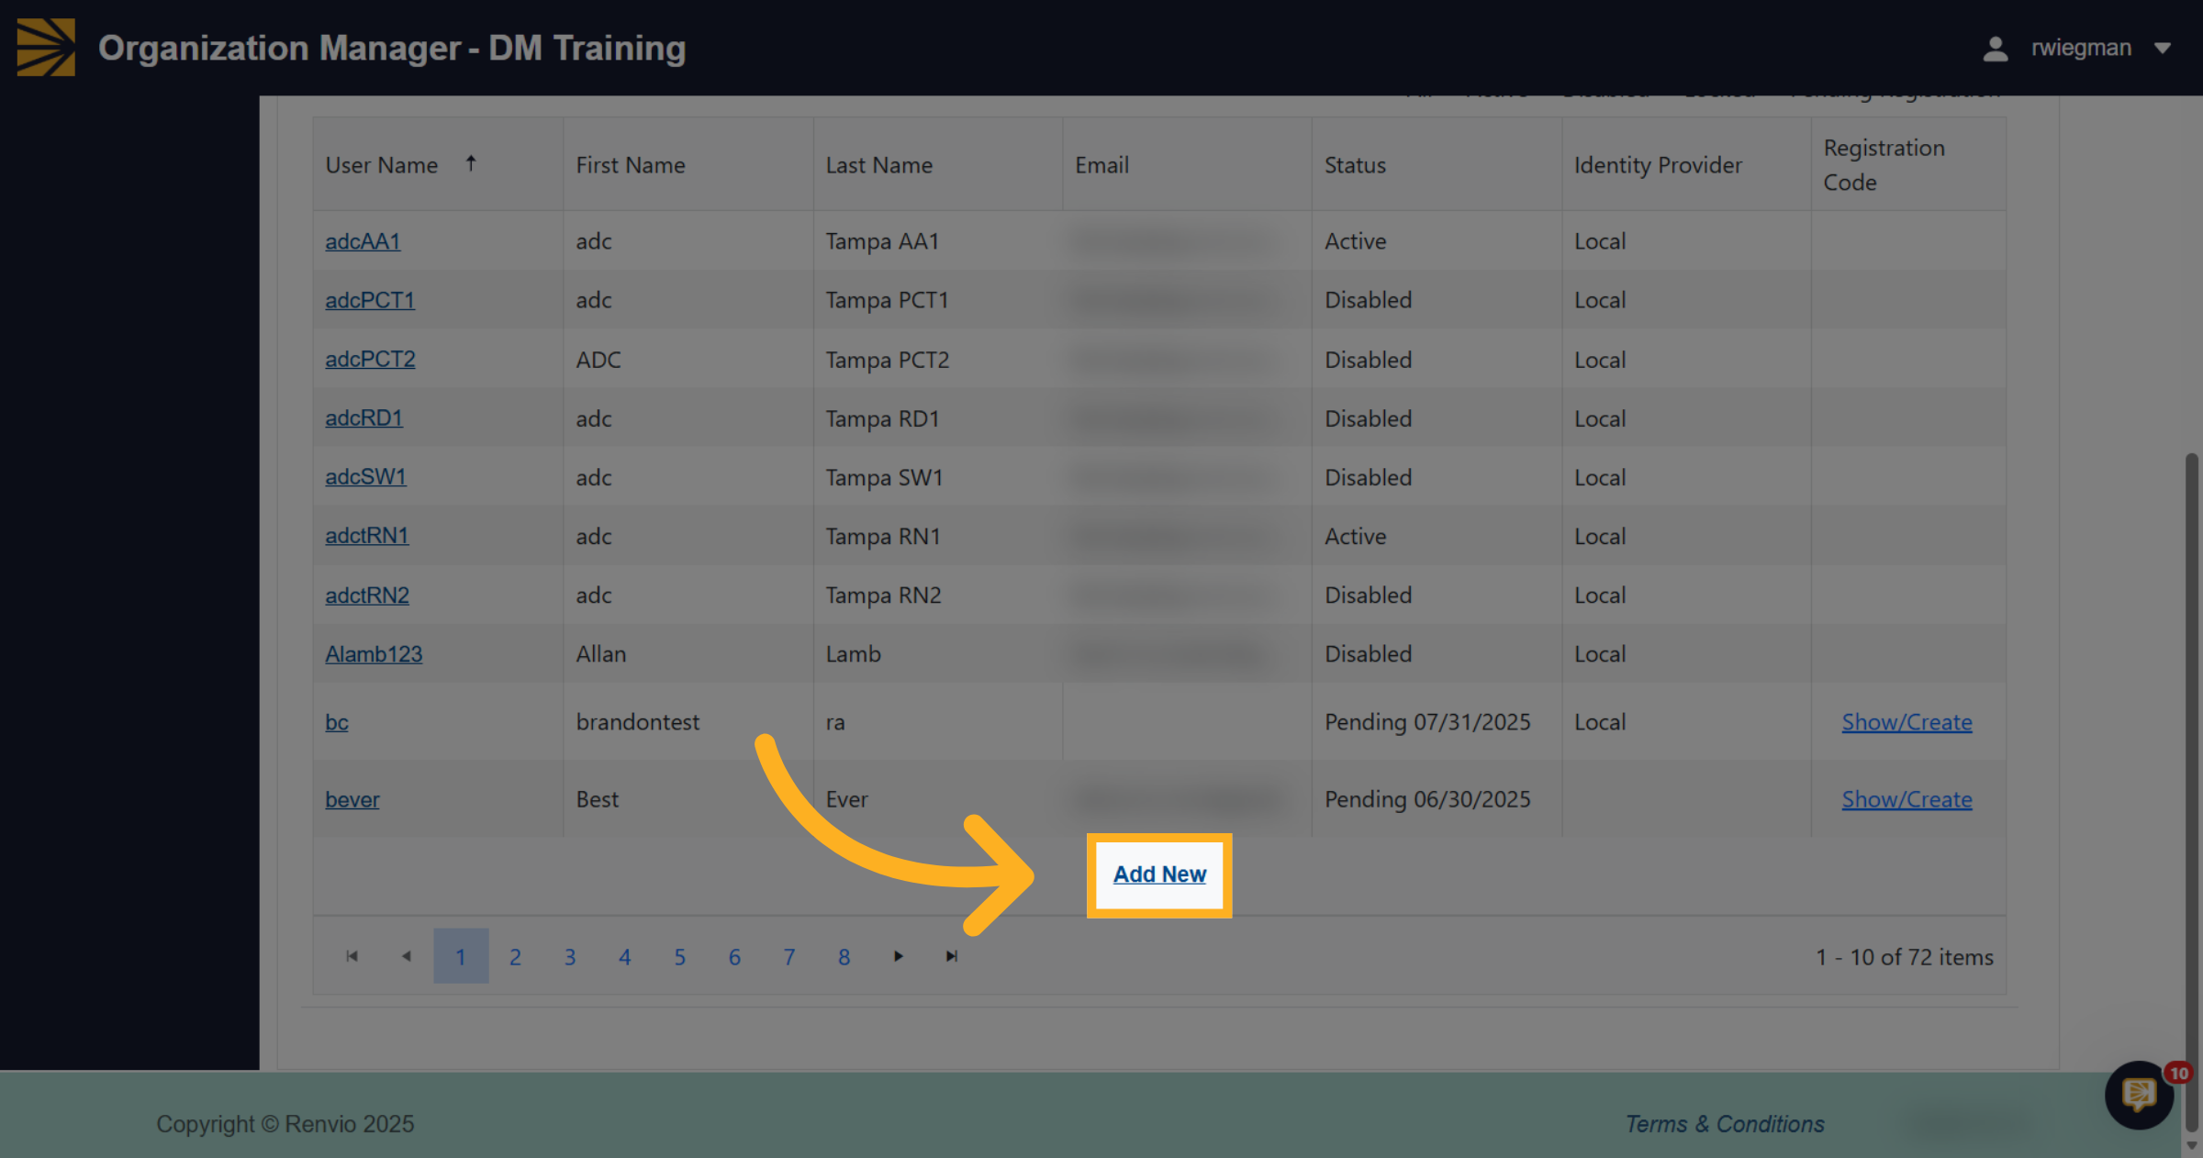Open user adcRD1

point(363,418)
